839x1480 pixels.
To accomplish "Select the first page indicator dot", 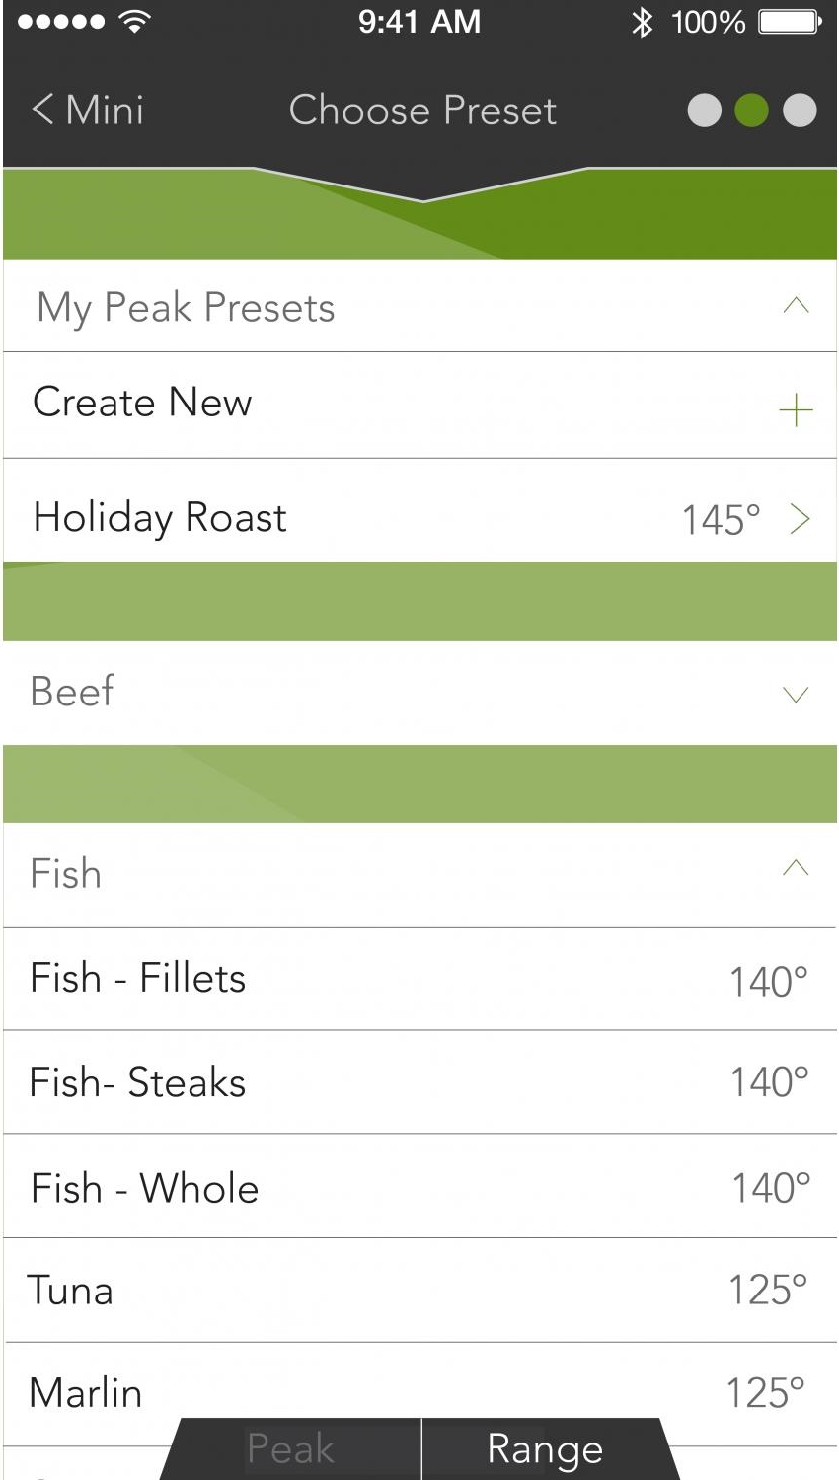I will tap(704, 111).
